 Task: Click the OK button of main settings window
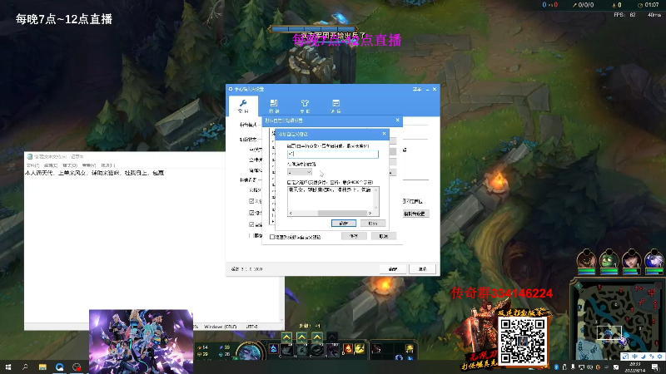[x=393, y=268]
